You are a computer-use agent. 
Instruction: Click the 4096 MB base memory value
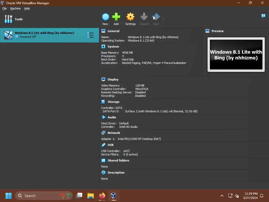click(127, 53)
